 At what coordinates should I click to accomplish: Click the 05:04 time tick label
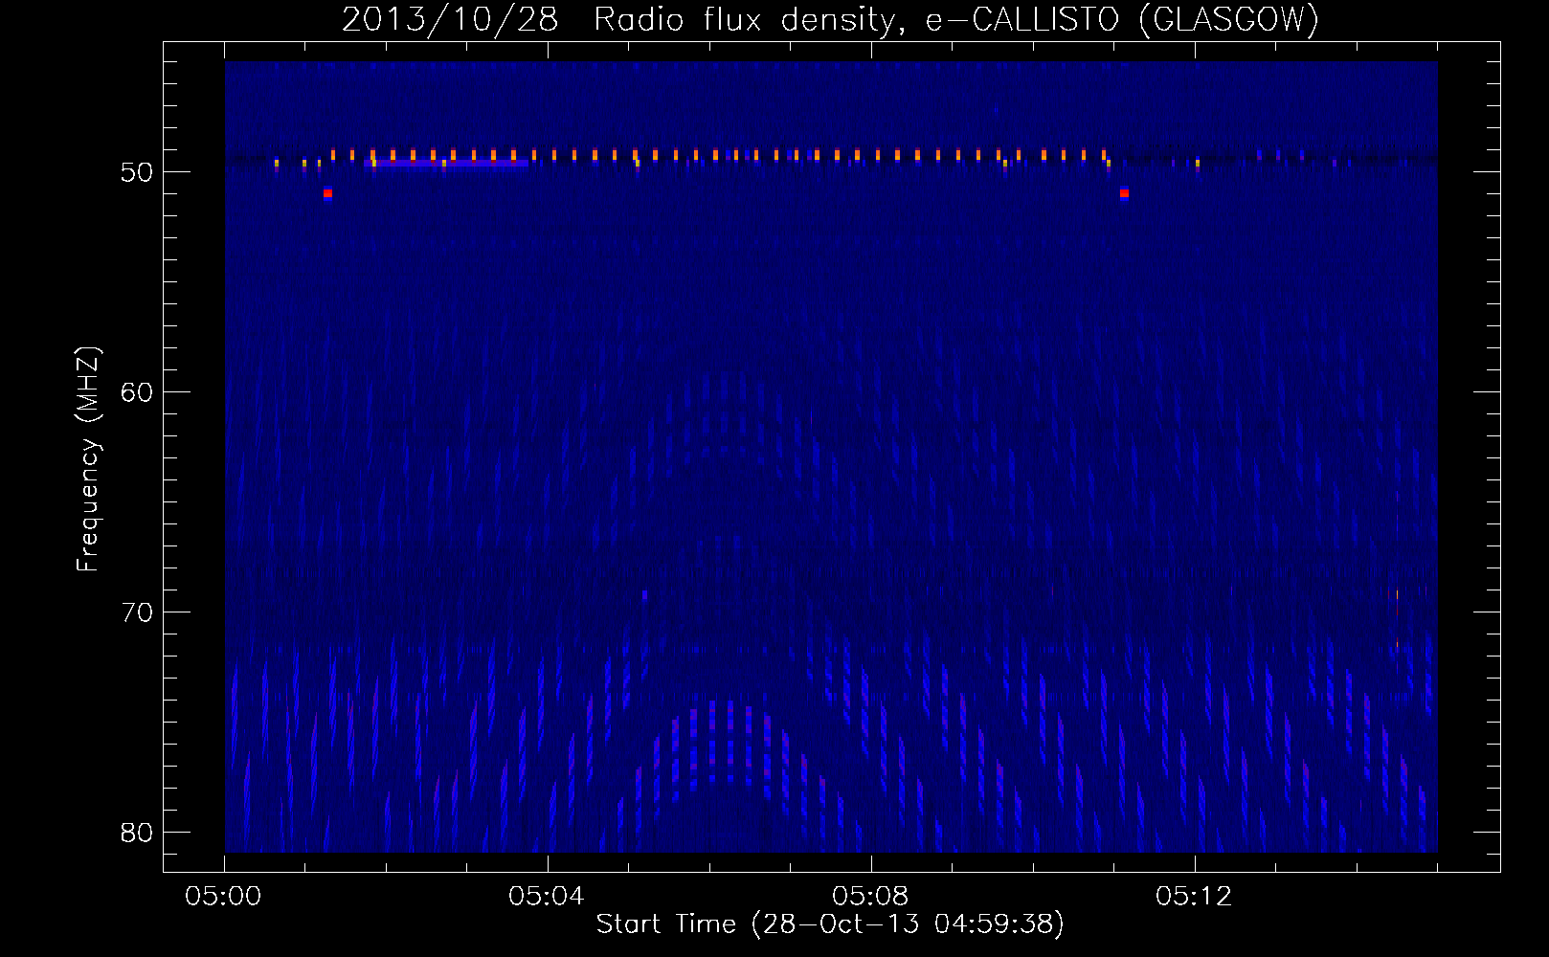(x=547, y=896)
